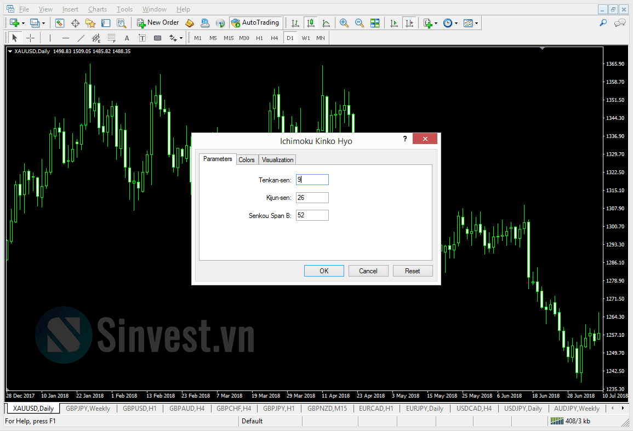
Task: Select the Crosshair cursor tool
Action: 30,38
